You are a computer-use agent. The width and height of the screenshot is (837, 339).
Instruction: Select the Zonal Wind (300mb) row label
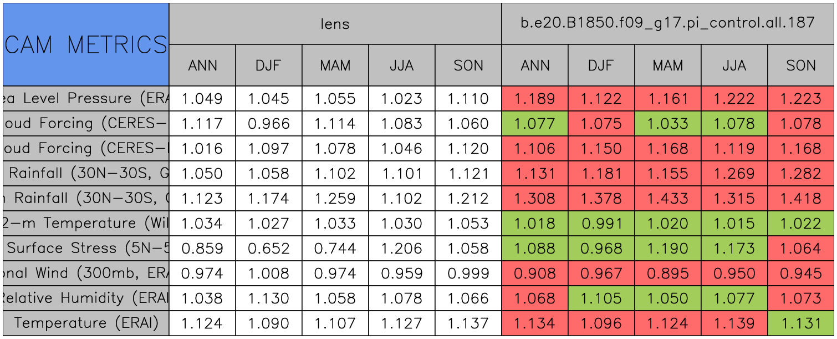pos(86,274)
